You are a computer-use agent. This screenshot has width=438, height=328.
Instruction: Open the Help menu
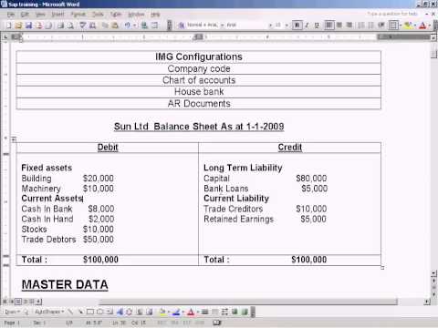(155, 15)
